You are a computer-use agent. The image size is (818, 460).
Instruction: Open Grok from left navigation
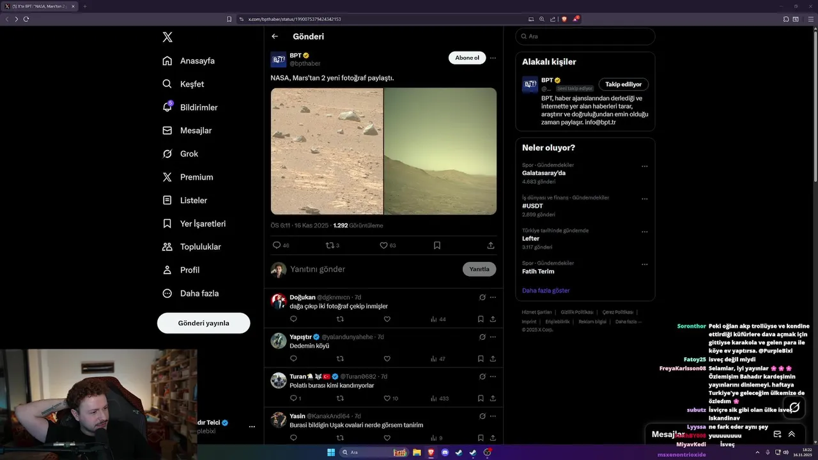coord(180,153)
